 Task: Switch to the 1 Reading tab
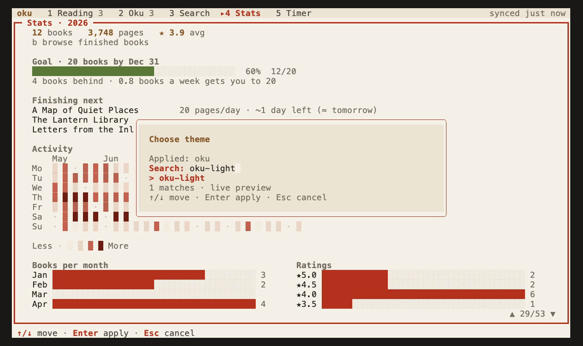[x=75, y=13]
